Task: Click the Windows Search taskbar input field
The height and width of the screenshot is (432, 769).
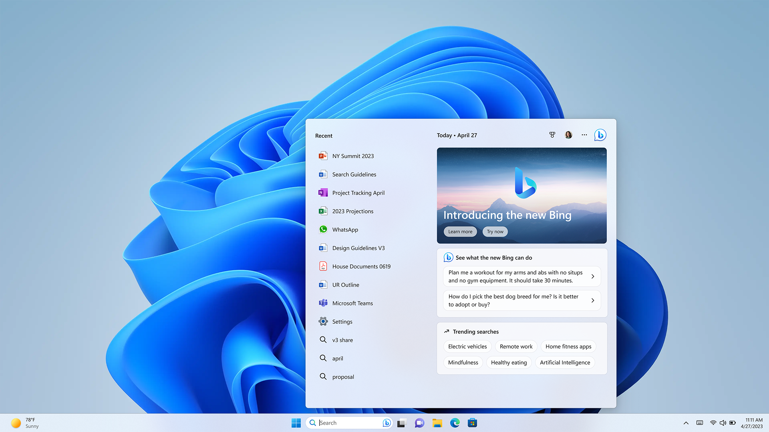Action: [x=348, y=422]
